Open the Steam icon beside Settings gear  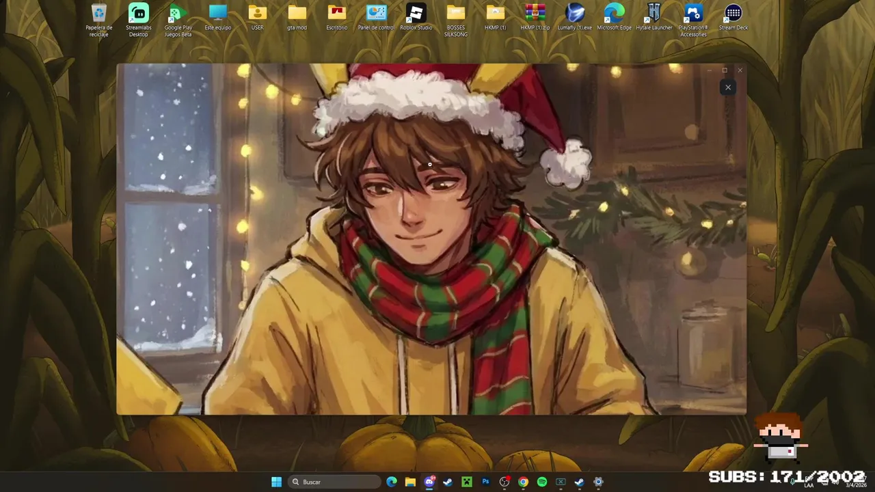click(579, 482)
